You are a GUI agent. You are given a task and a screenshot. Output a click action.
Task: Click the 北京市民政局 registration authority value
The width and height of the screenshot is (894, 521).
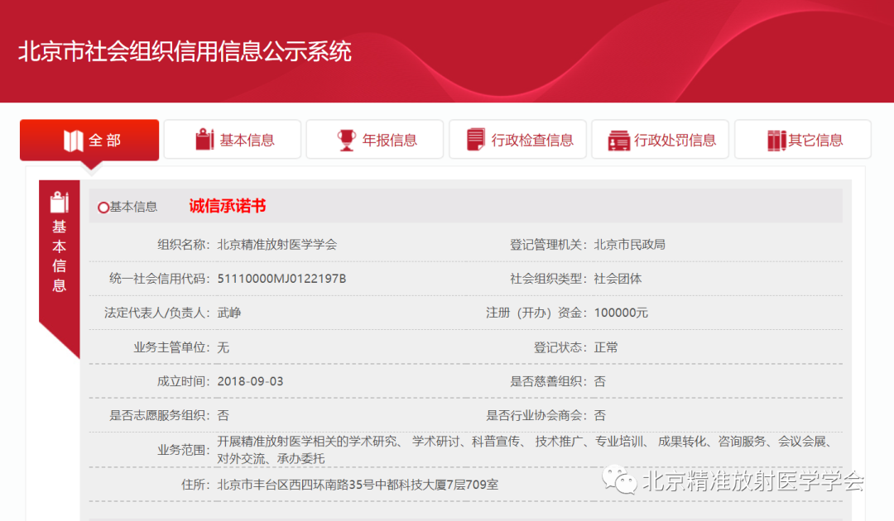(x=629, y=245)
